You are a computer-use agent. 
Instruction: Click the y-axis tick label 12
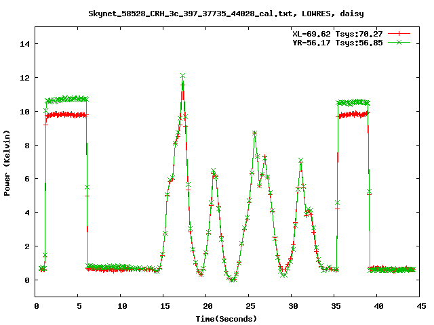pyautogui.click(x=24, y=78)
